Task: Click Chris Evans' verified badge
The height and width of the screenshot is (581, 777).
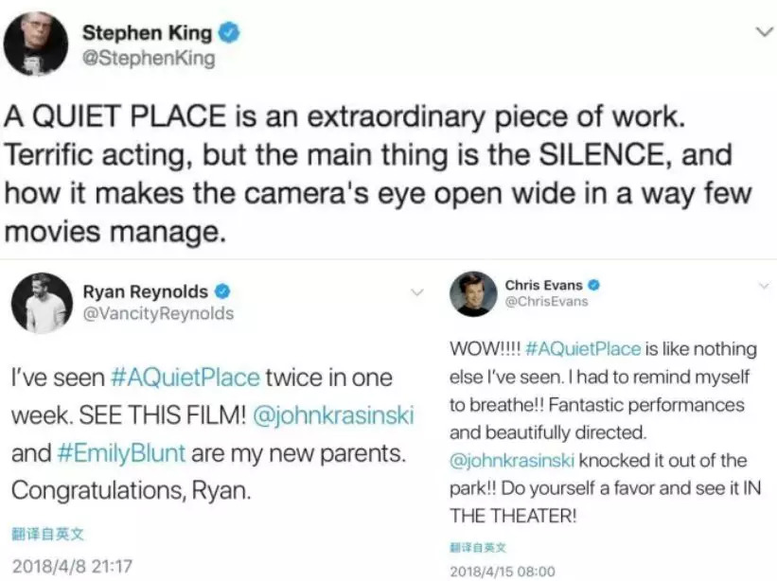Action: pyautogui.click(x=593, y=285)
